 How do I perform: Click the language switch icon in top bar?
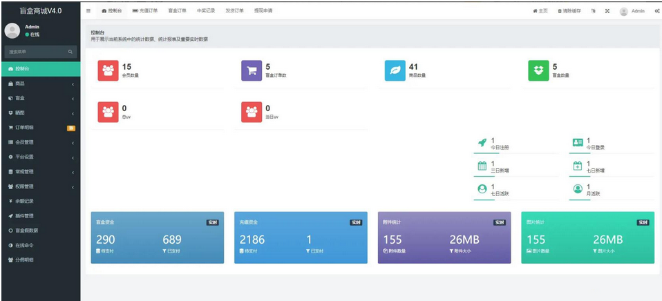pos(594,11)
